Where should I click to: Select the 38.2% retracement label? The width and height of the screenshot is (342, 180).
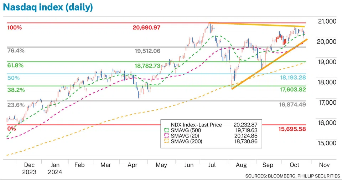(16, 90)
